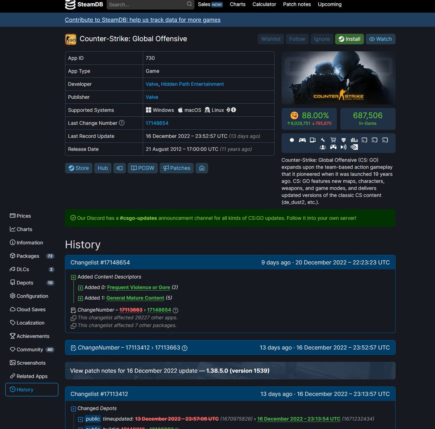Open the Patches button

coord(177,168)
